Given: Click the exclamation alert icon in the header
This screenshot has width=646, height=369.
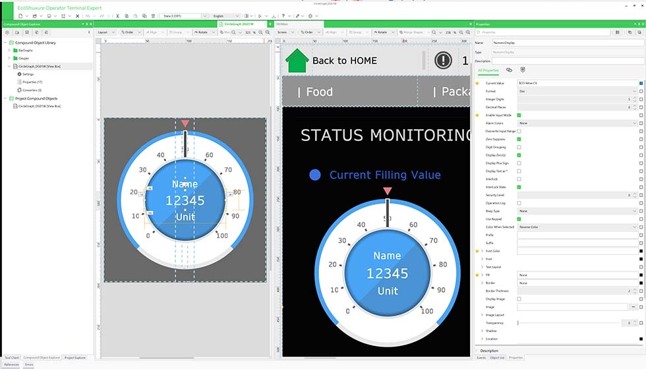Looking at the screenshot, I should click(442, 61).
